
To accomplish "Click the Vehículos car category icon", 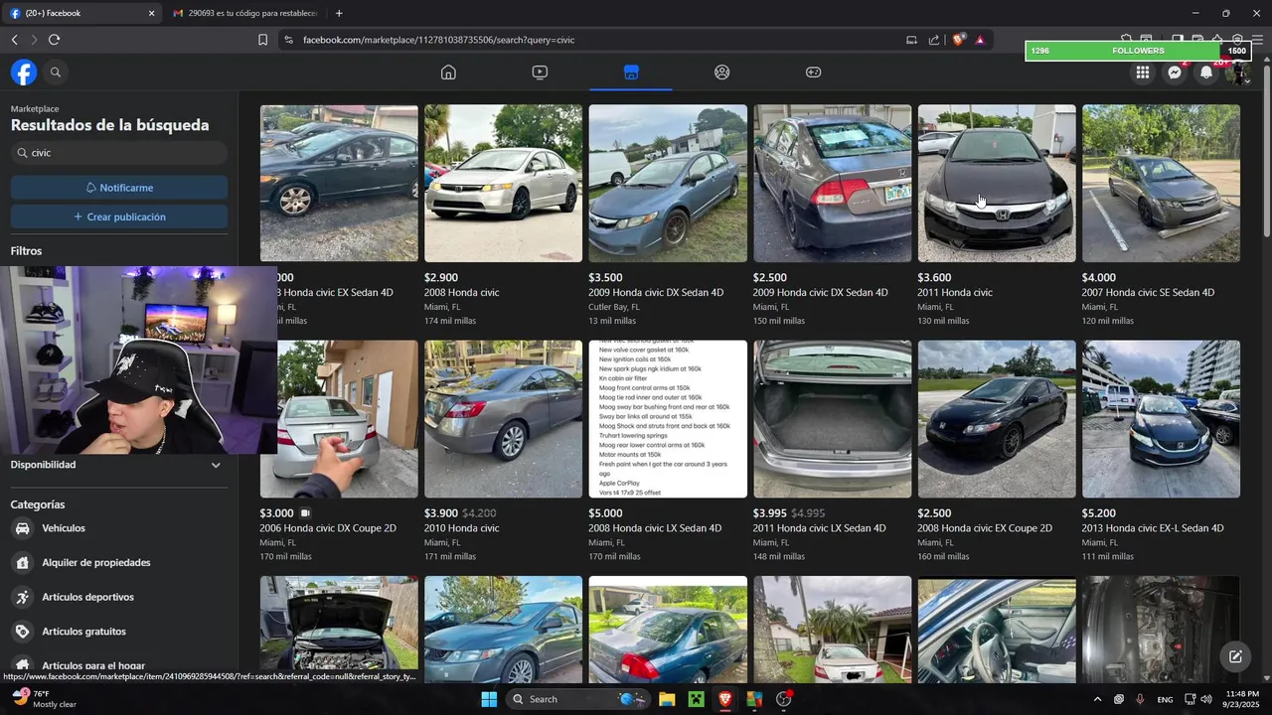I will click(x=23, y=528).
